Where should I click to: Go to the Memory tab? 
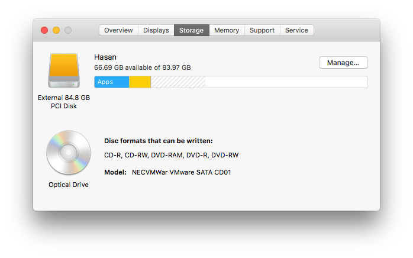227,30
